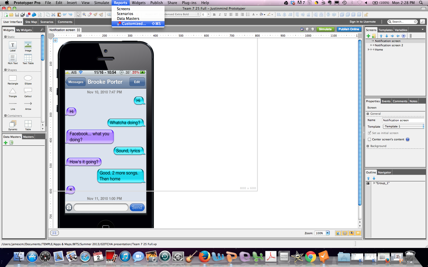Click the Paste clipboard icon

tap(59, 14)
